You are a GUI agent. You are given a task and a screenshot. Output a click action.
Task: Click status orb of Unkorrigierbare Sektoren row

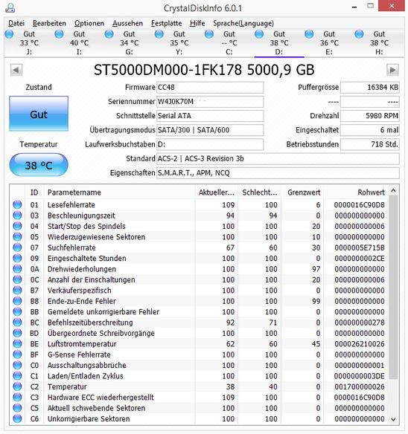click(17, 419)
